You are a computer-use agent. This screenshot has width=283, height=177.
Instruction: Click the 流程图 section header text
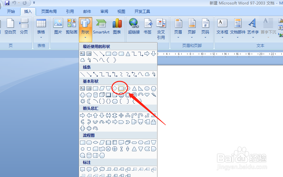[x=89, y=135]
